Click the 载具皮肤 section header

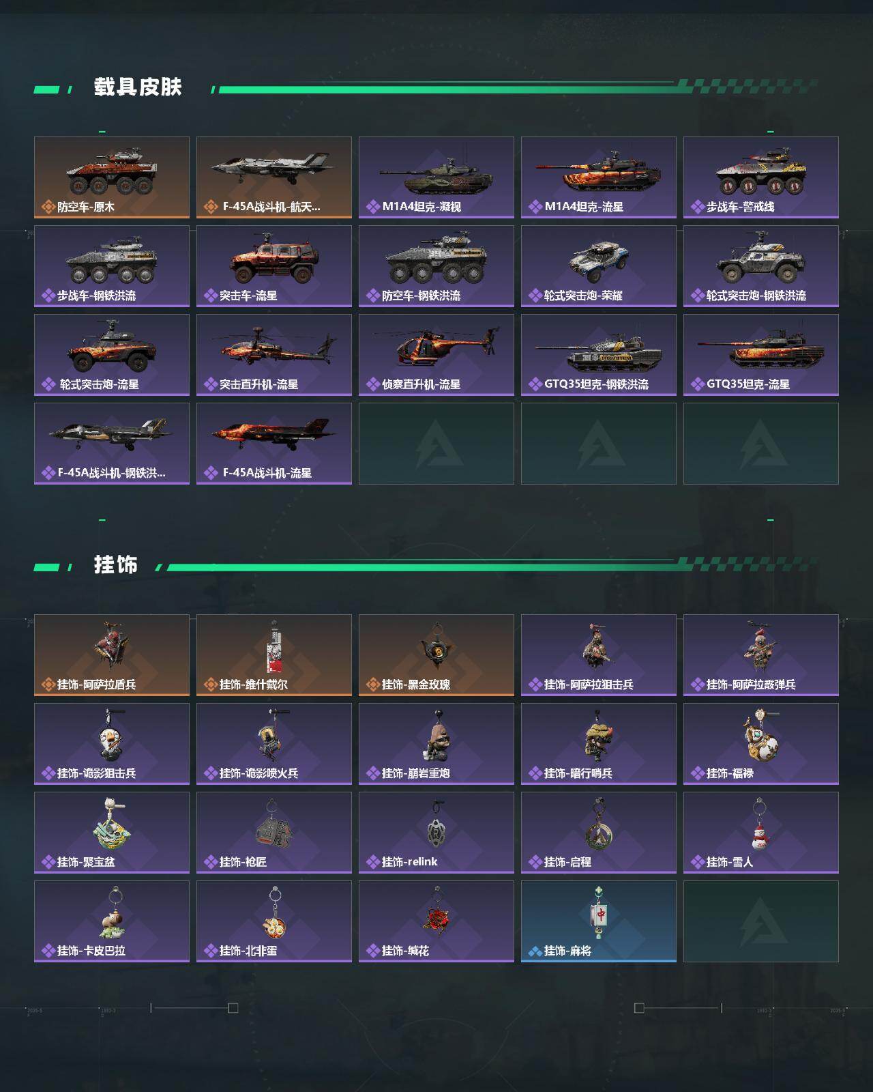(138, 87)
